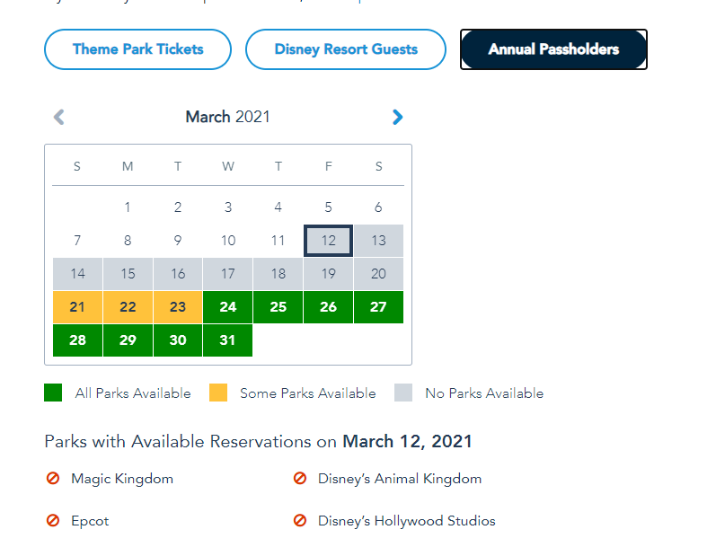Choose March 27 on the calendar
Image resolution: width=716 pixels, height=556 pixels.
coord(378,307)
